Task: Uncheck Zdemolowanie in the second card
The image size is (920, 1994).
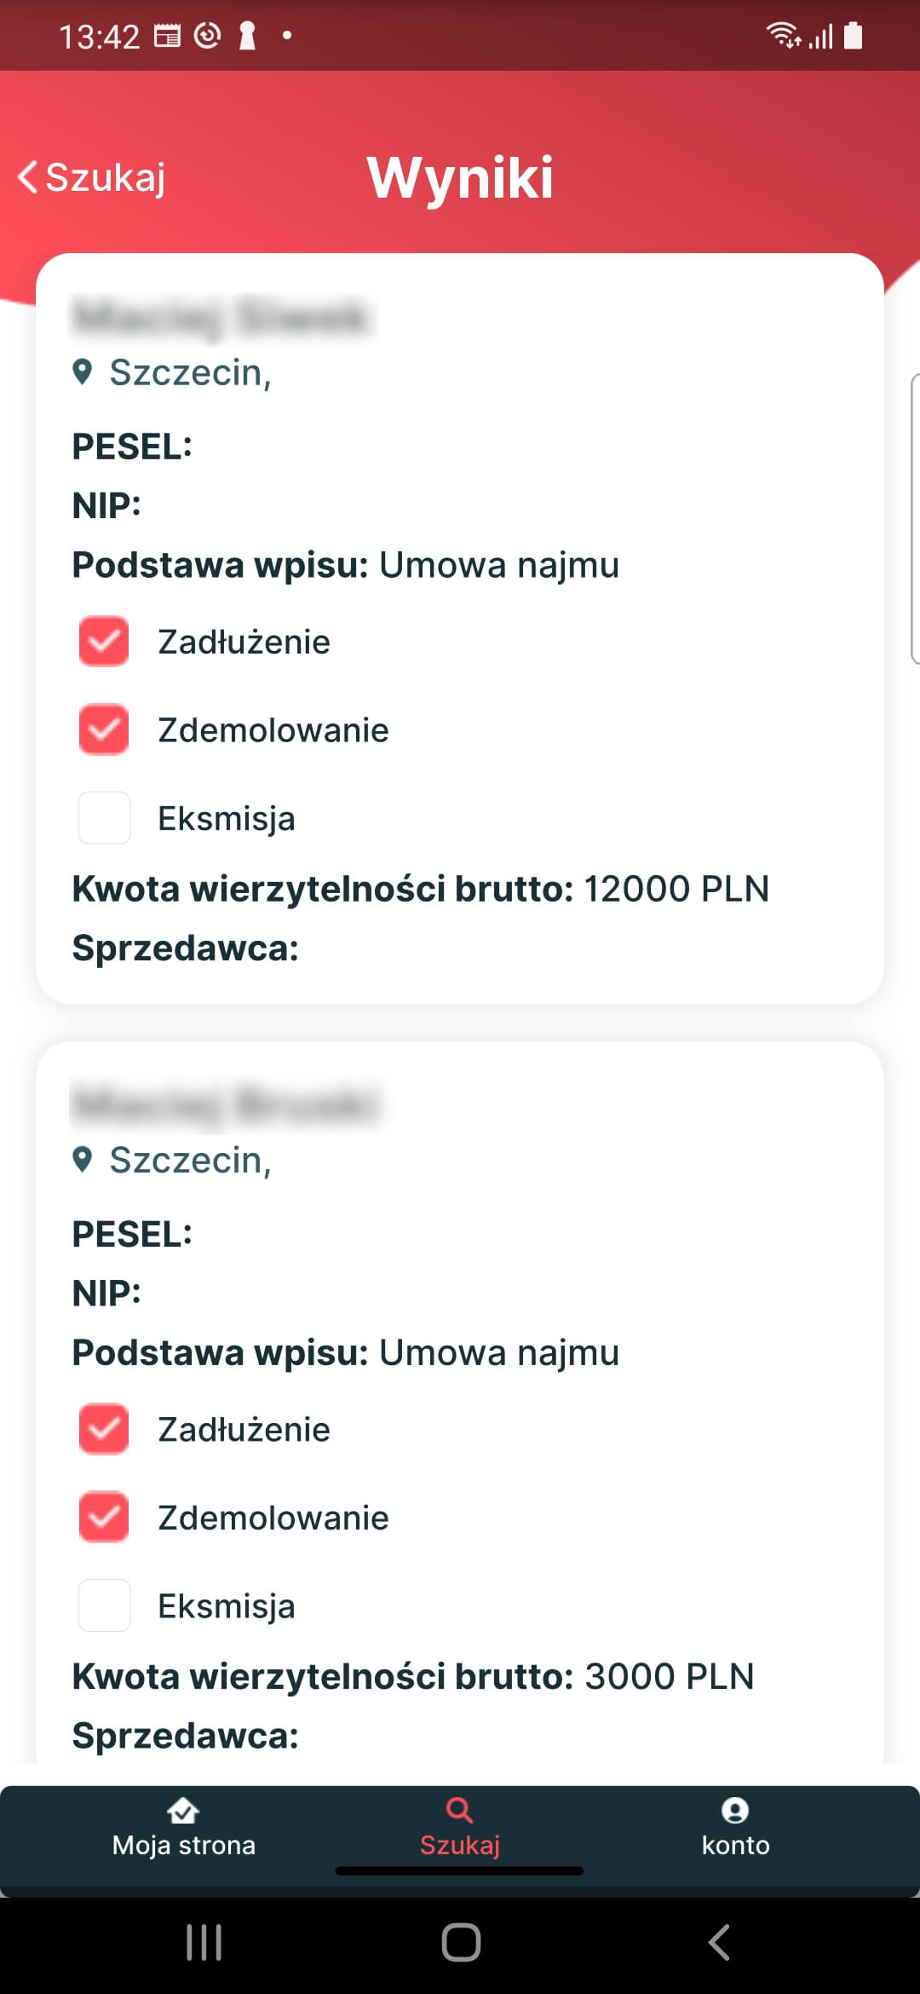Action: tap(104, 1518)
